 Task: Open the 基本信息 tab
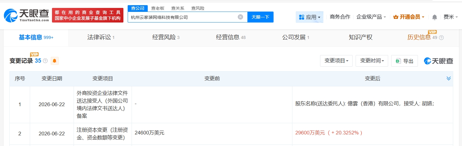36,37
